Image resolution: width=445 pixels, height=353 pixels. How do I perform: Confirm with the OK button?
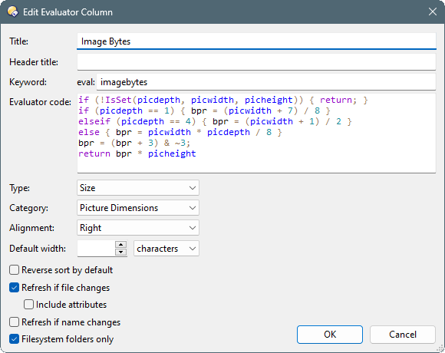click(330, 335)
